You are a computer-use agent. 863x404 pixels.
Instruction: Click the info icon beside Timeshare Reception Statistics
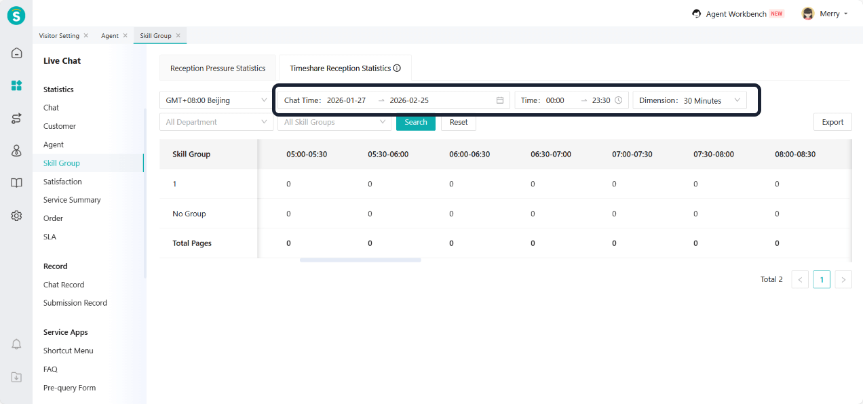pos(397,68)
